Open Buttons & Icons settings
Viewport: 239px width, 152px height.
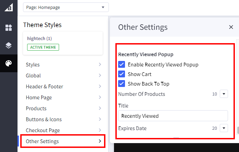click(x=64, y=119)
